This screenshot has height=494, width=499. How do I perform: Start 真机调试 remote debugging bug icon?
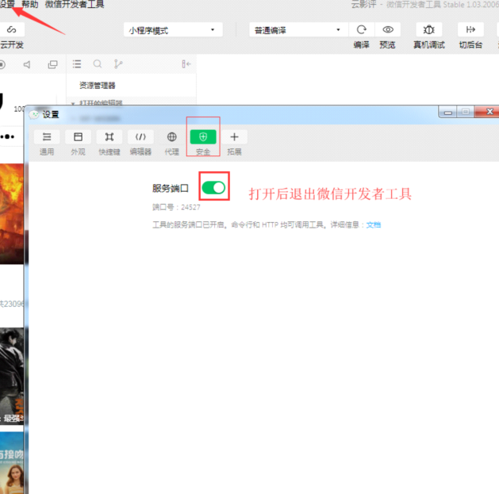click(x=428, y=30)
